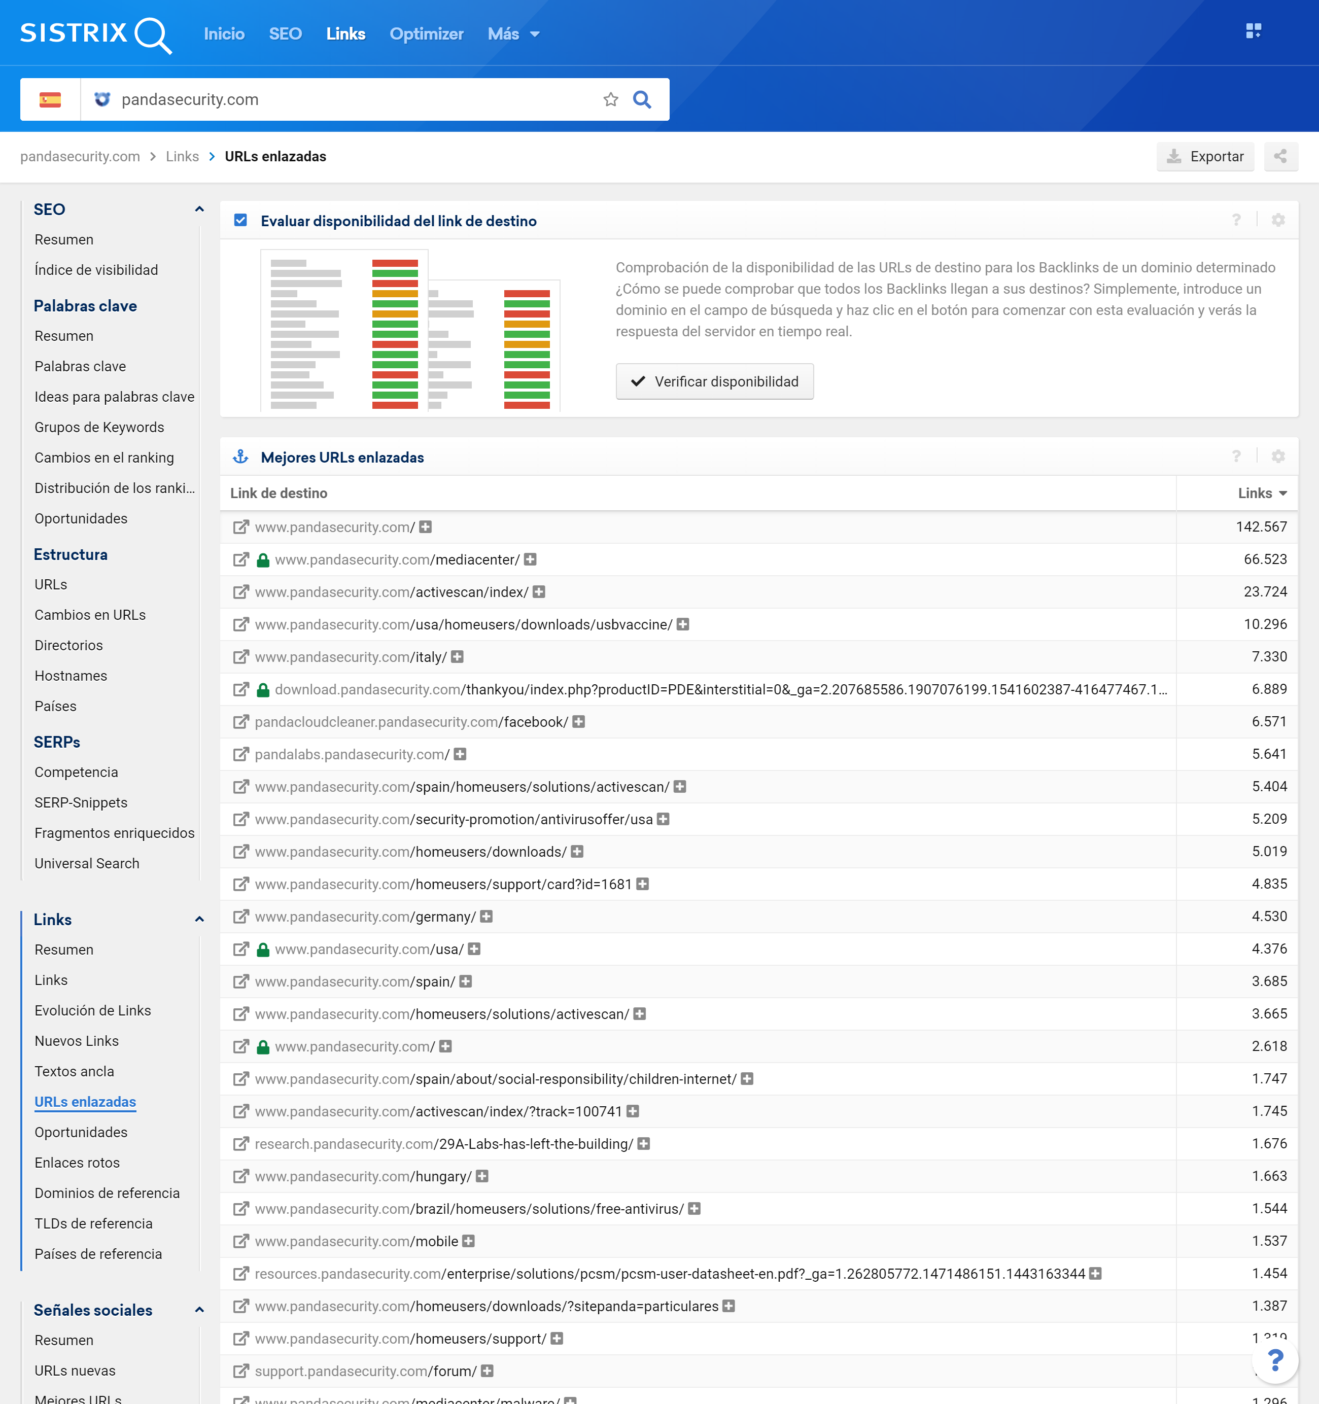Open pandasecurity.com breadcrumb link

click(x=80, y=156)
